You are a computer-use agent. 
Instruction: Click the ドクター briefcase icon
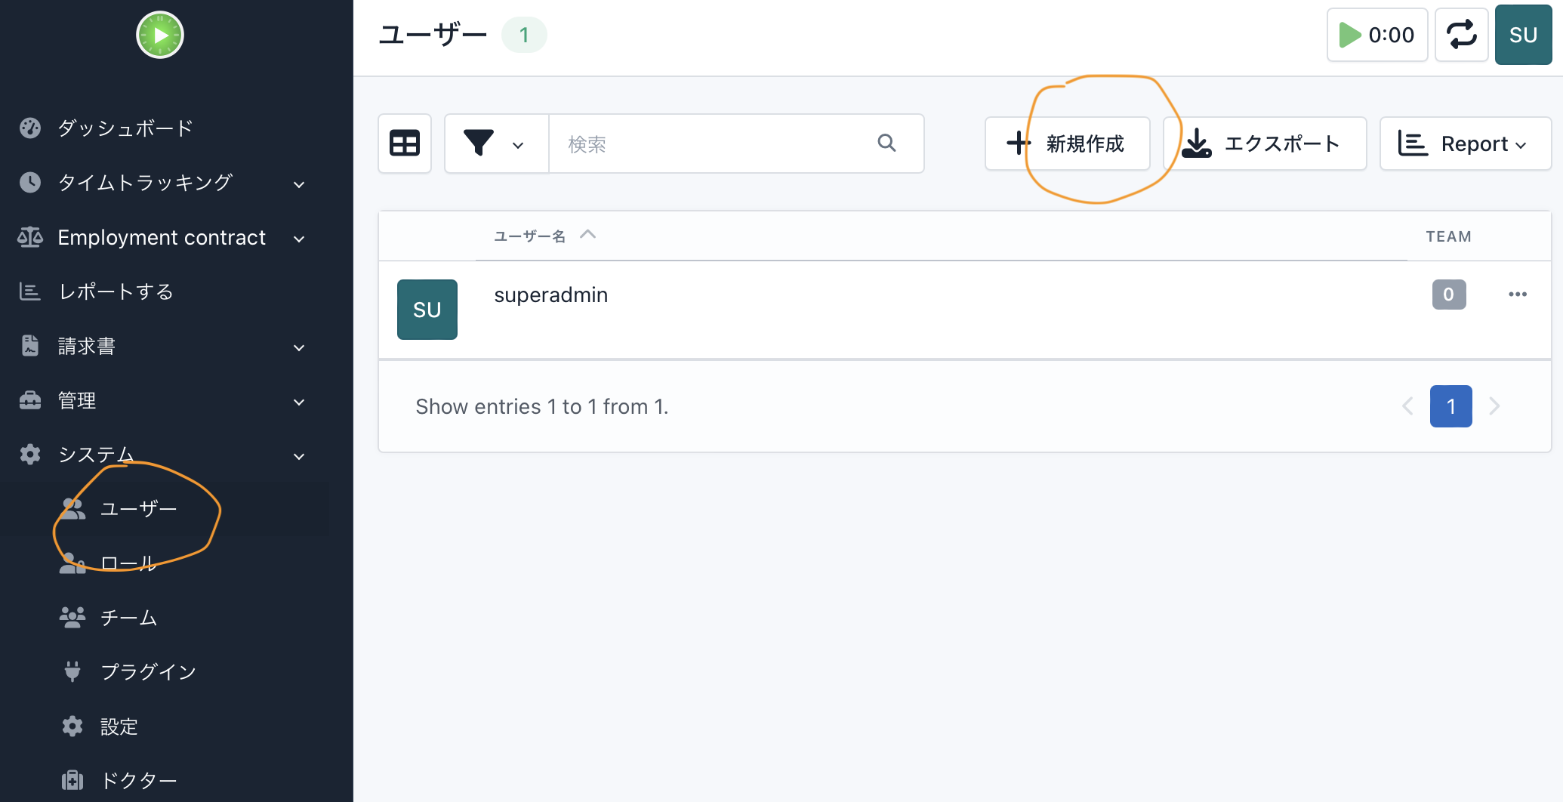(72, 779)
